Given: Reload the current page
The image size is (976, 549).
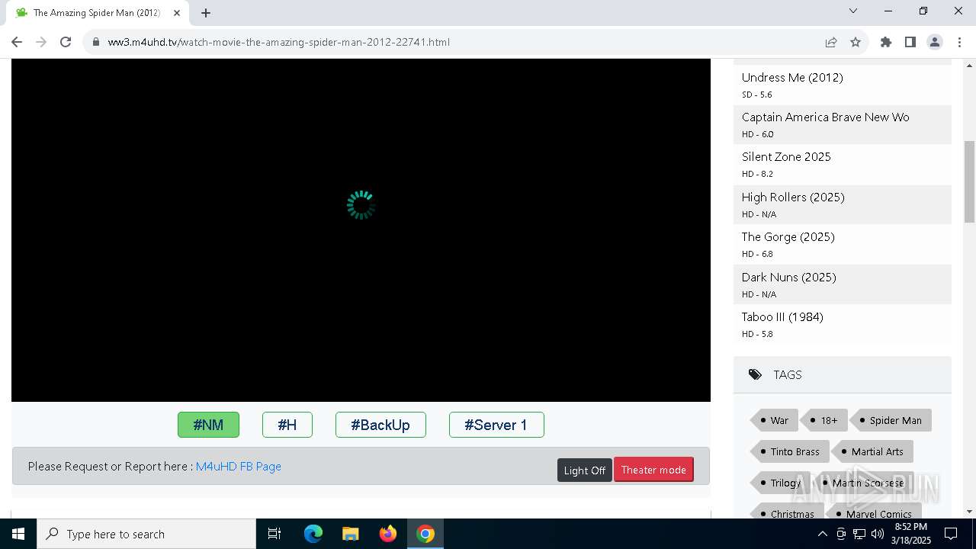Looking at the screenshot, I should tap(66, 42).
